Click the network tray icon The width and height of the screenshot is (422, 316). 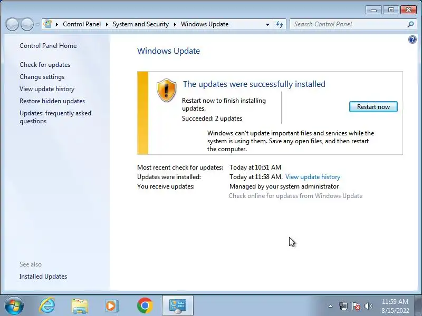[x=343, y=306]
